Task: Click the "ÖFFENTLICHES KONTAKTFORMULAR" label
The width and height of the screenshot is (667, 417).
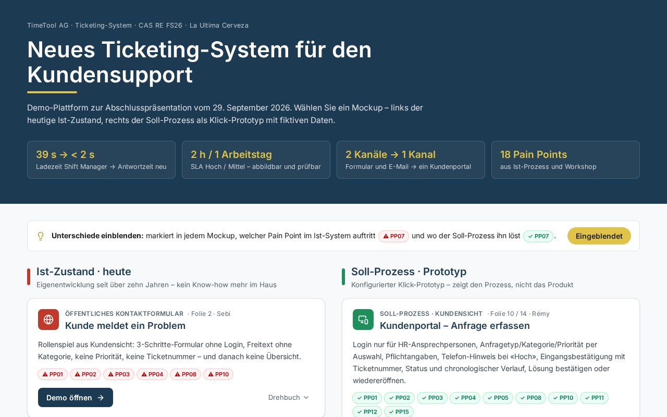Action: tap(124, 313)
